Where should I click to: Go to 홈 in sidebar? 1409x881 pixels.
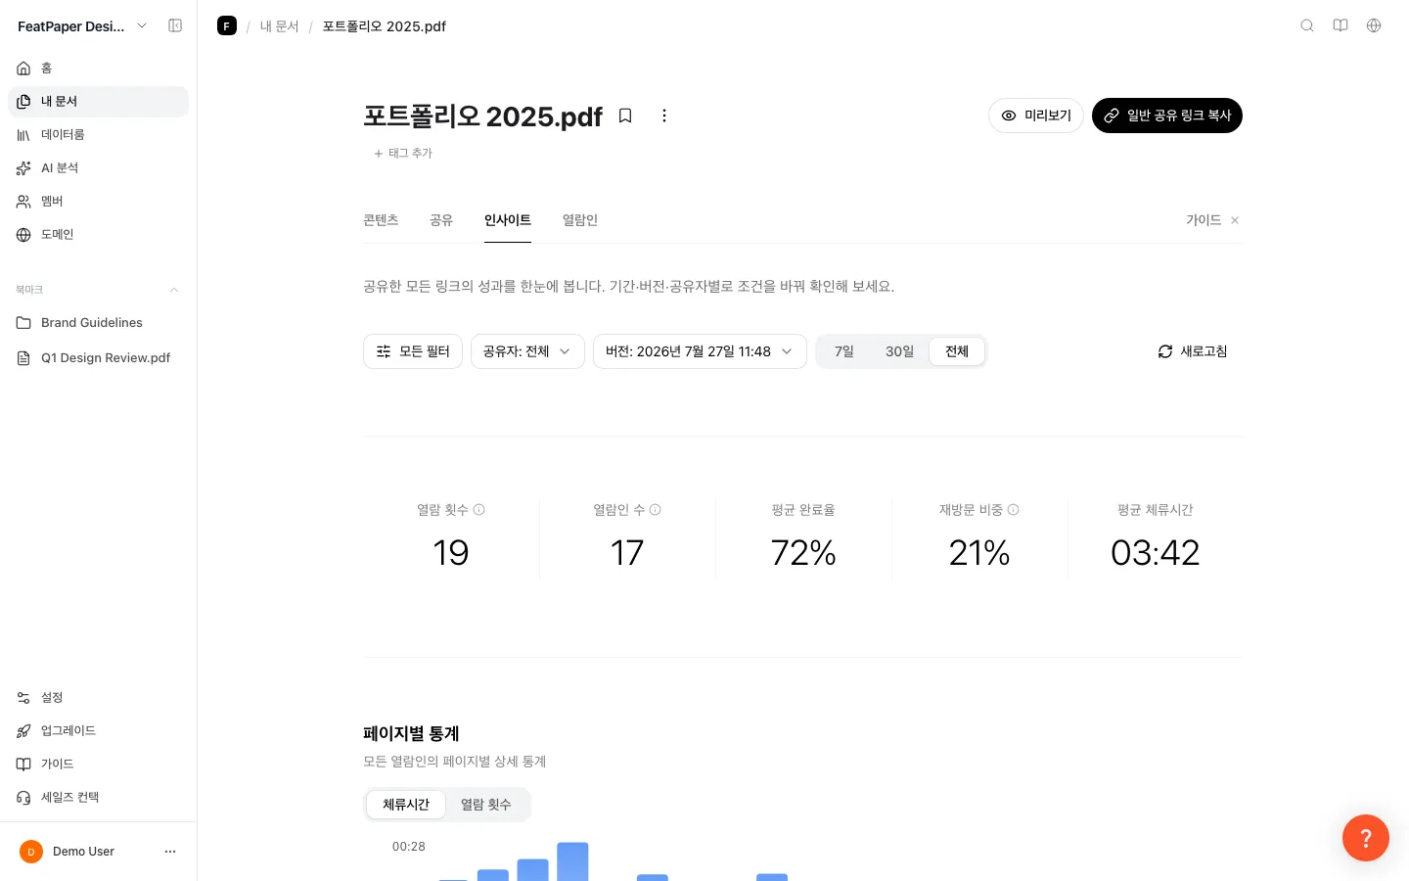tap(98, 69)
